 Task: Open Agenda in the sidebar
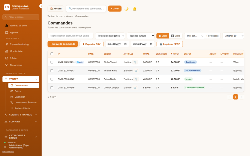coord(21,32)
